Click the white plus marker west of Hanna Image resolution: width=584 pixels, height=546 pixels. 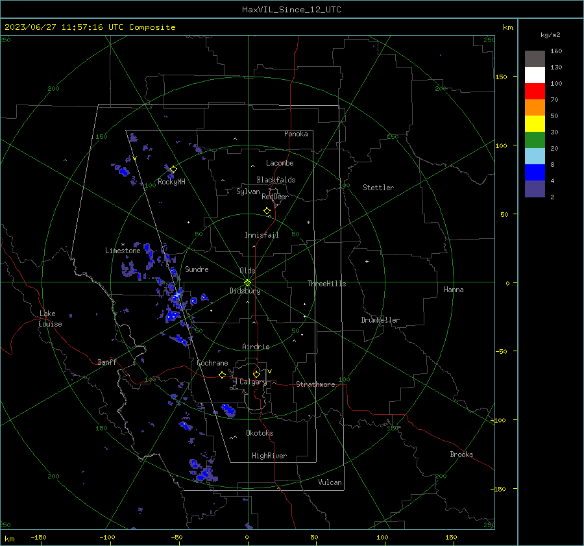pyautogui.click(x=367, y=261)
